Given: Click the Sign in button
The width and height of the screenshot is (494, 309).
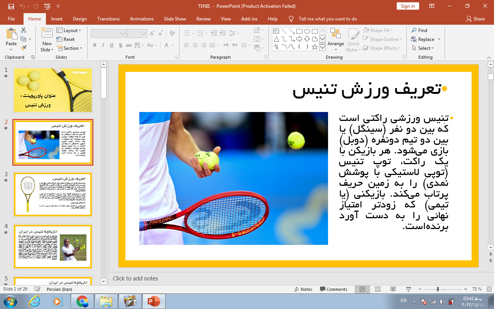Looking at the screenshot, I should pos(408,6).
